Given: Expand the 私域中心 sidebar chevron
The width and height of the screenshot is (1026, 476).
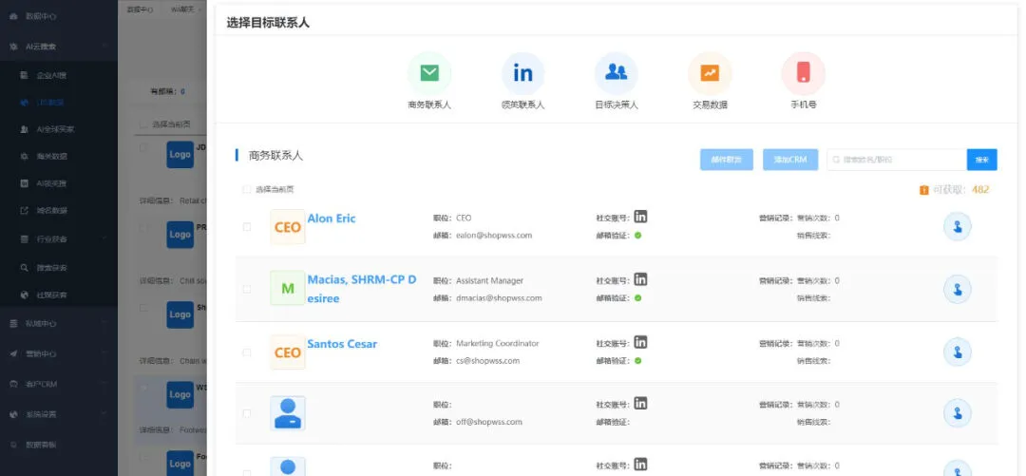Looking at the screenshot, I should pyautogui.click(x=104, y=323).
